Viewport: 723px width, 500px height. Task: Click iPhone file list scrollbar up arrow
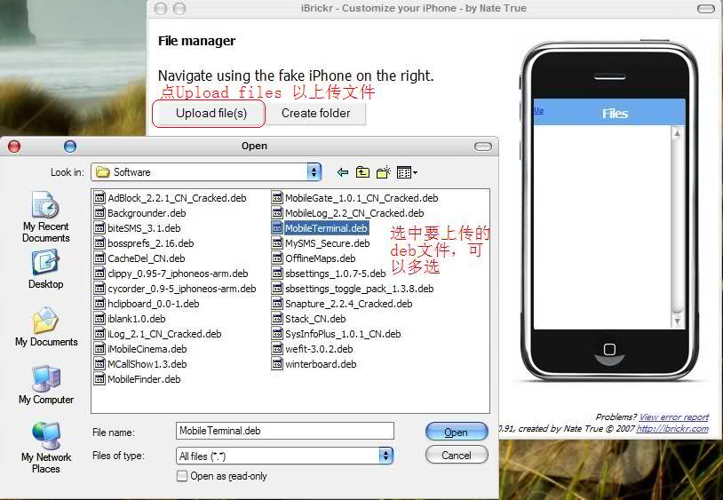677,133
